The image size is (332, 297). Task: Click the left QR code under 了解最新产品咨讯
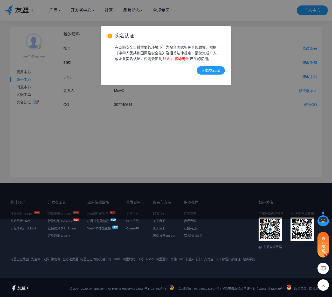point(270,229)
